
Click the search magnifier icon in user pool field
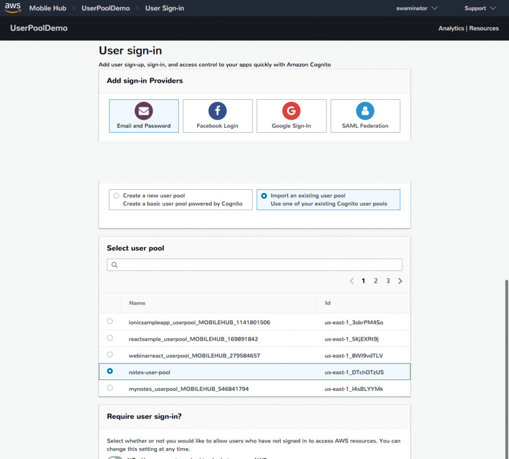coord(114,265)
